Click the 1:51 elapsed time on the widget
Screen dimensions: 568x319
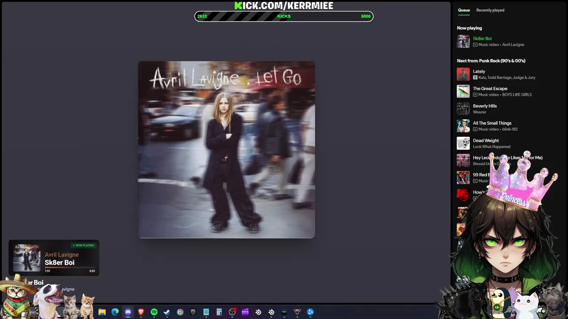click(47, 271)
